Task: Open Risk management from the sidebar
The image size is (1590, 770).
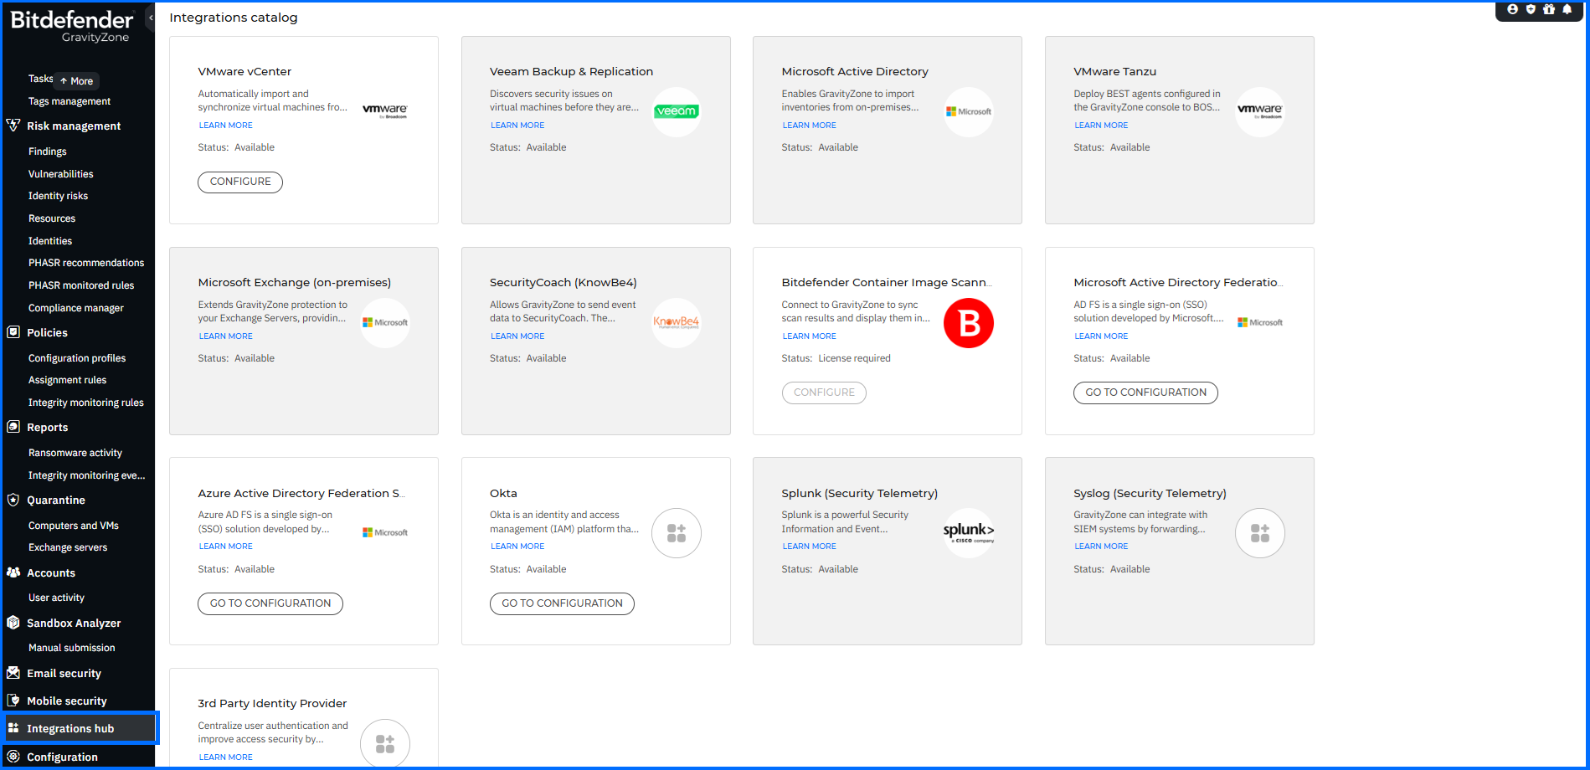Action: [75, 126]
